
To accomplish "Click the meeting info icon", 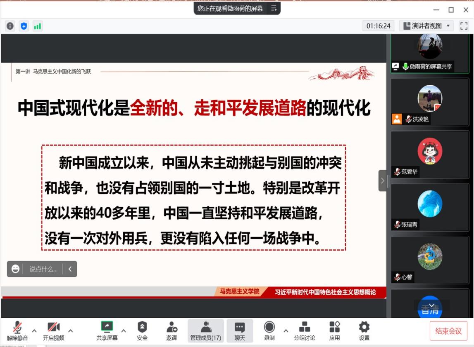I will [x=10, y=26].
